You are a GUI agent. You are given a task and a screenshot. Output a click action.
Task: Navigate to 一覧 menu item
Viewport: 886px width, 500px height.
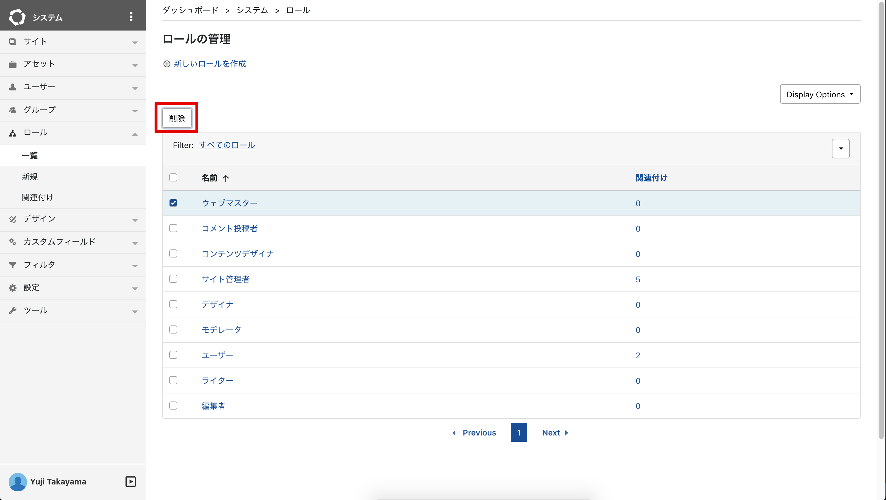[x=31, y=155]
